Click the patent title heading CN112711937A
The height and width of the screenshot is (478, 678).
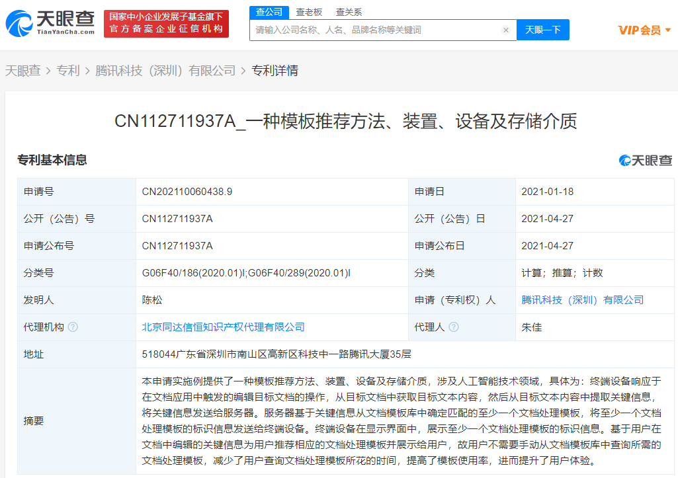pyautogui.click(x=345, y=122)
